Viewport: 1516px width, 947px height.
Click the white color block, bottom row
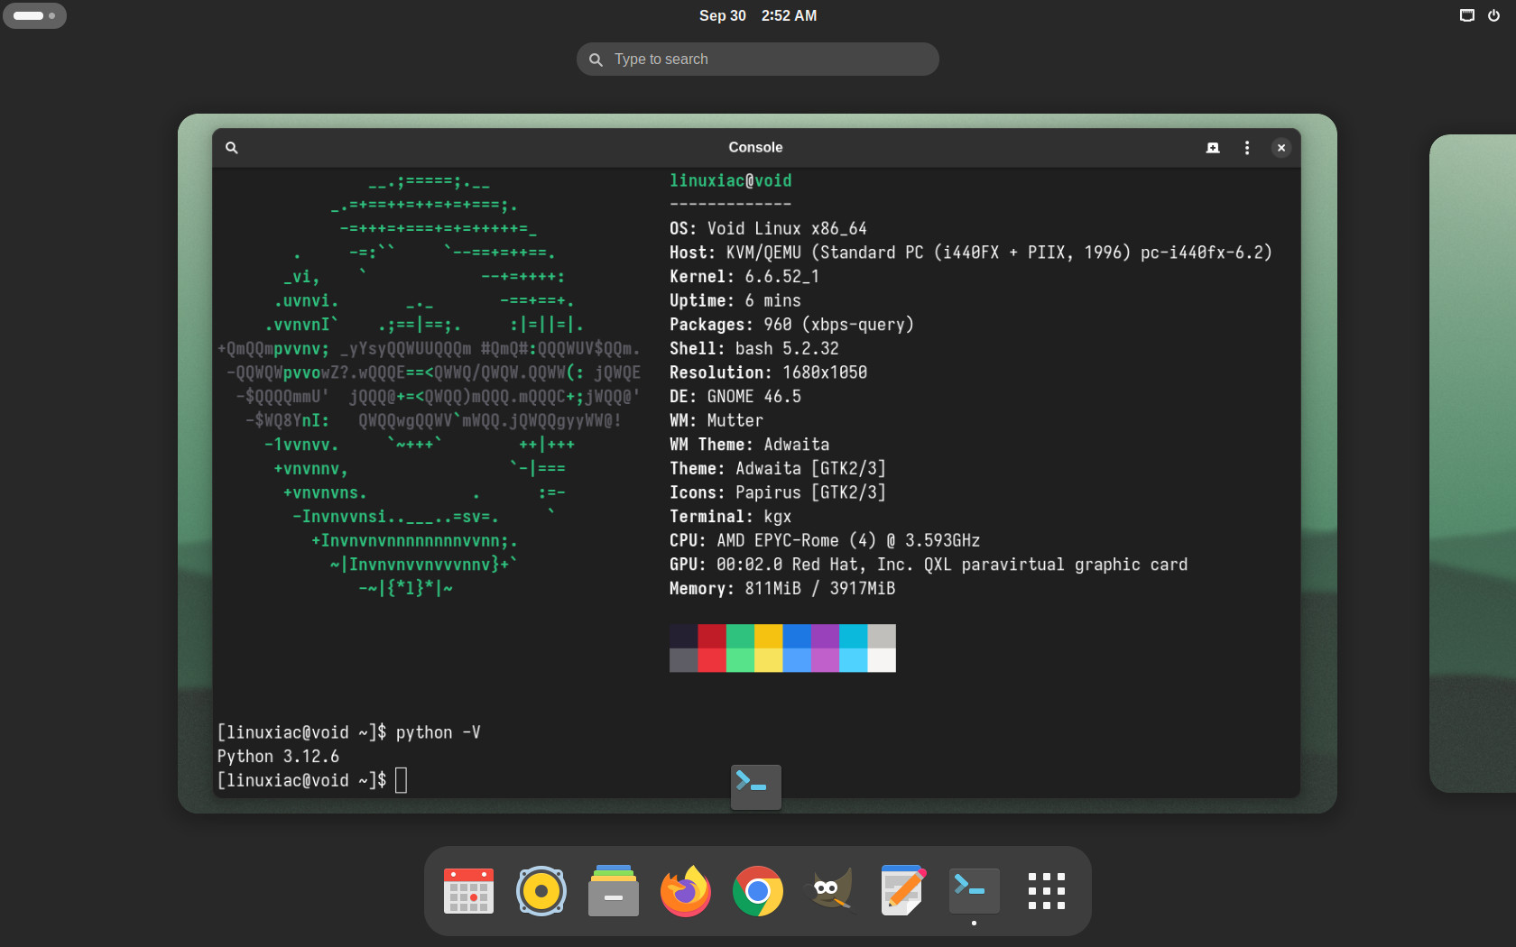click(882, 660)
